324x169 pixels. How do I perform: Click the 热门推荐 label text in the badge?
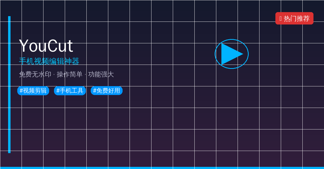coord(297,19)
